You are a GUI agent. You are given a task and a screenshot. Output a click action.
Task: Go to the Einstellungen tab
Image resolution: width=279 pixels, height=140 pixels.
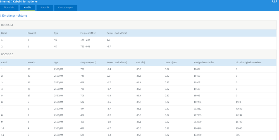point(65,7)
